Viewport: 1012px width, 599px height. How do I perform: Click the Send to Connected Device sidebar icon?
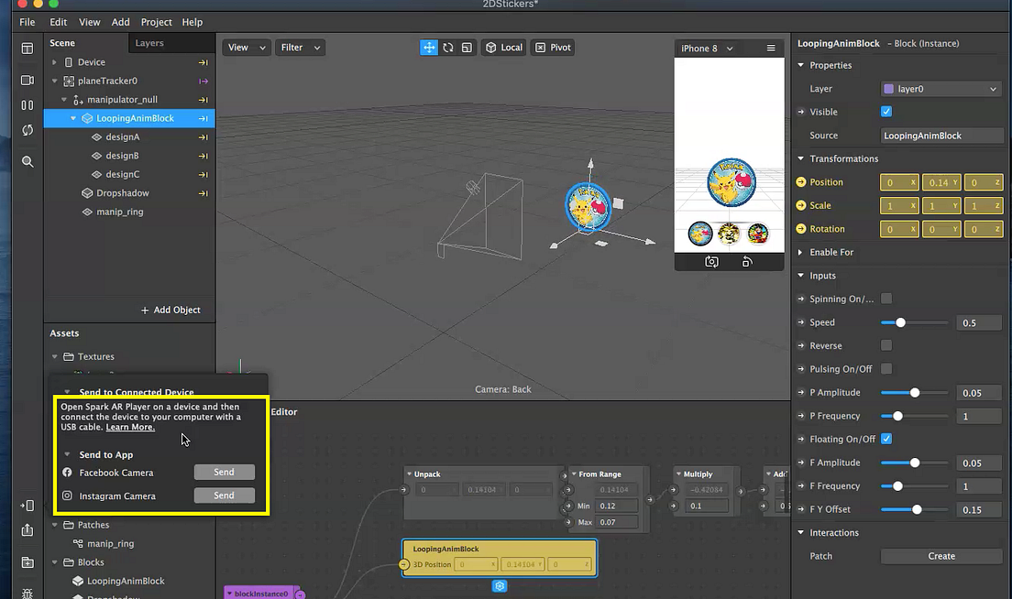click(x=27, y=505)
